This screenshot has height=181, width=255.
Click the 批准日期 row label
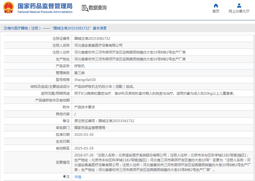coord(63,135)
